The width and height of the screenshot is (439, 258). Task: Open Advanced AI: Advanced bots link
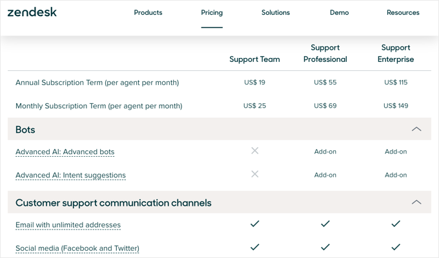(x=65, y=152)
